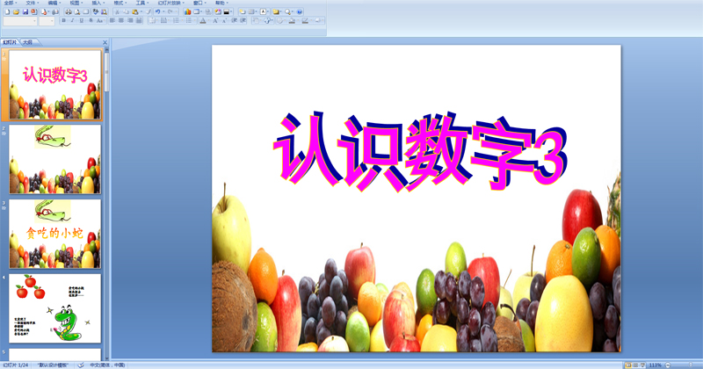Open the 插入 (Insert) menu
Screen dimensions: 703x369
[x=98, y=3]
